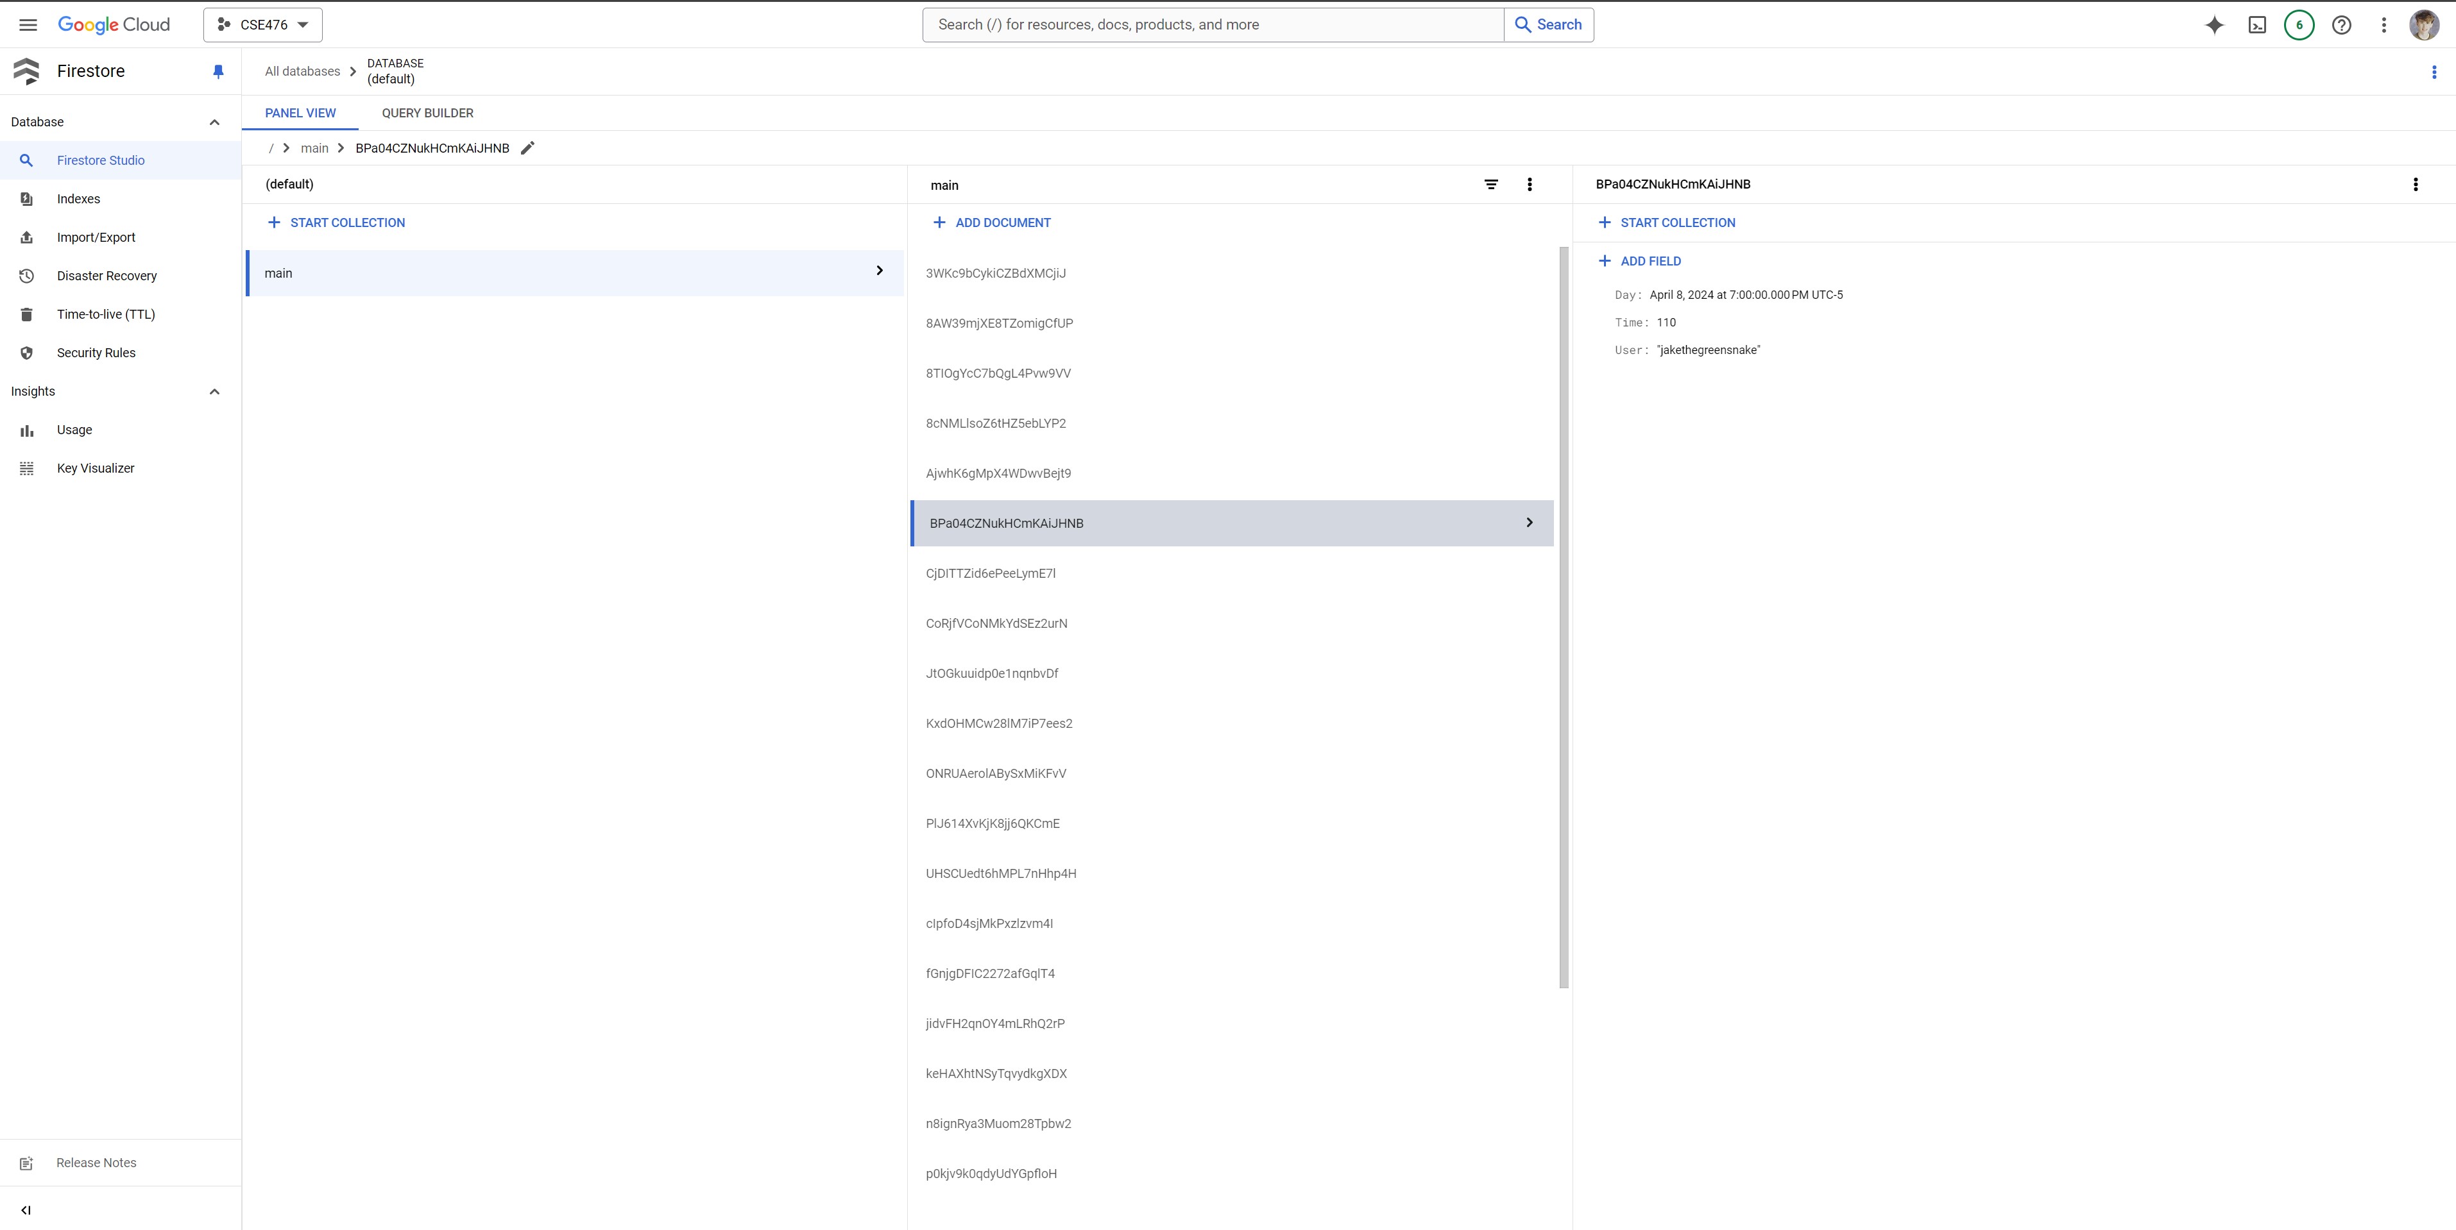Screen dimensions: 2456x1230
Task: Click the search resources input field
Action: [x=1212, y=25]
